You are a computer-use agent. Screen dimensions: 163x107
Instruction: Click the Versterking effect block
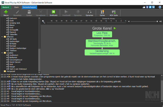102,52
